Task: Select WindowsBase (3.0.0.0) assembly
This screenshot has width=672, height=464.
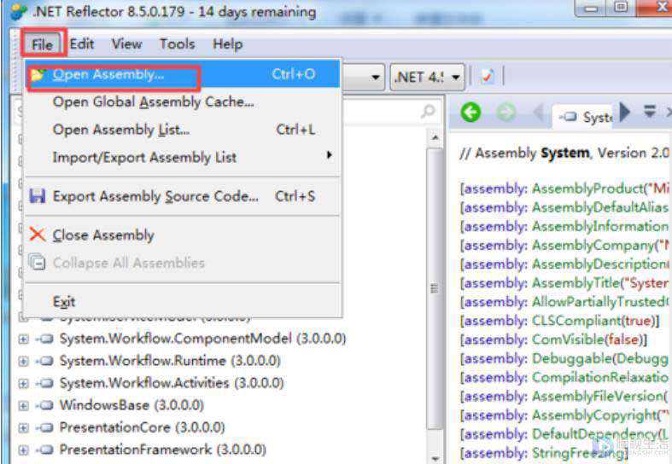Action: [x=131, y=405]
